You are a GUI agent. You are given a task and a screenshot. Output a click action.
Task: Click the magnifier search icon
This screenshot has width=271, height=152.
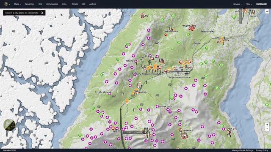pyautogui.click(x=42, y=13)
